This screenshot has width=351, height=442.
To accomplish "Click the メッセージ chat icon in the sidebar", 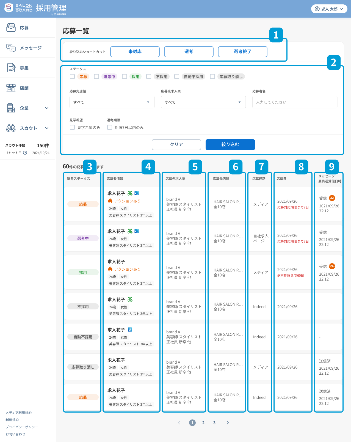I will (11, 48).
